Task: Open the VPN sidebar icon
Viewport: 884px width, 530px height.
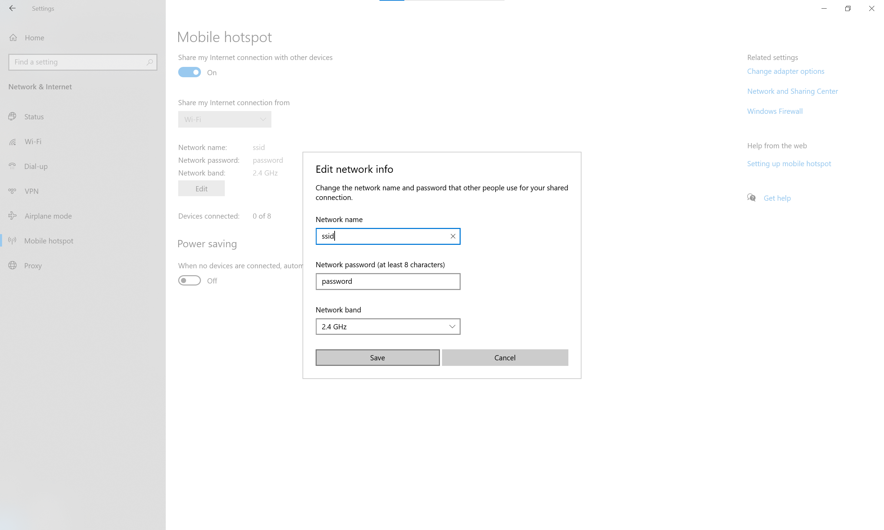Action: tap(12, 191)
